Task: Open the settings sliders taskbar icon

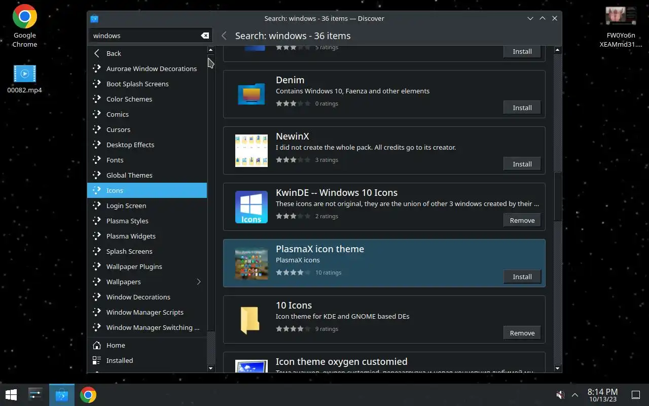Action: click(x=35, y=395)
